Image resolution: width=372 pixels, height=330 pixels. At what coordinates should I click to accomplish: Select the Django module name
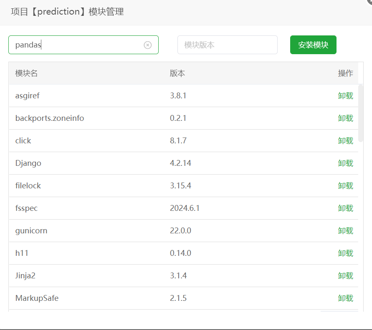pyautogui.click(x=28, y=163)
